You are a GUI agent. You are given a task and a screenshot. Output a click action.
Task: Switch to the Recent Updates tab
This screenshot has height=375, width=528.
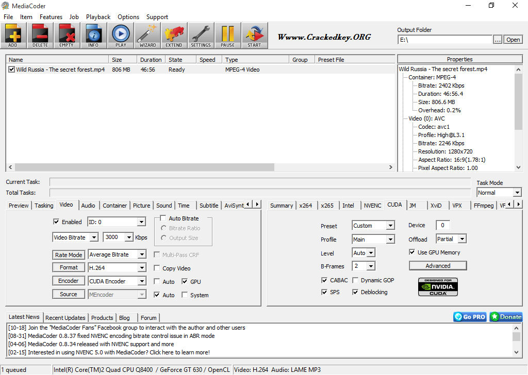click(65, 318)
